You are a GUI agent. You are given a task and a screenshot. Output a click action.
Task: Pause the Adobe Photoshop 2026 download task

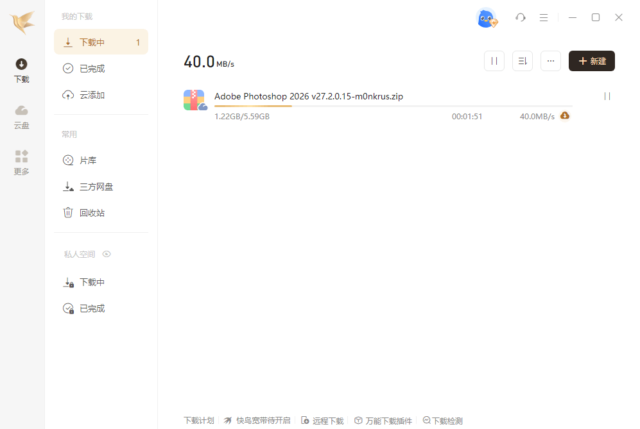[x=607, y=96]
